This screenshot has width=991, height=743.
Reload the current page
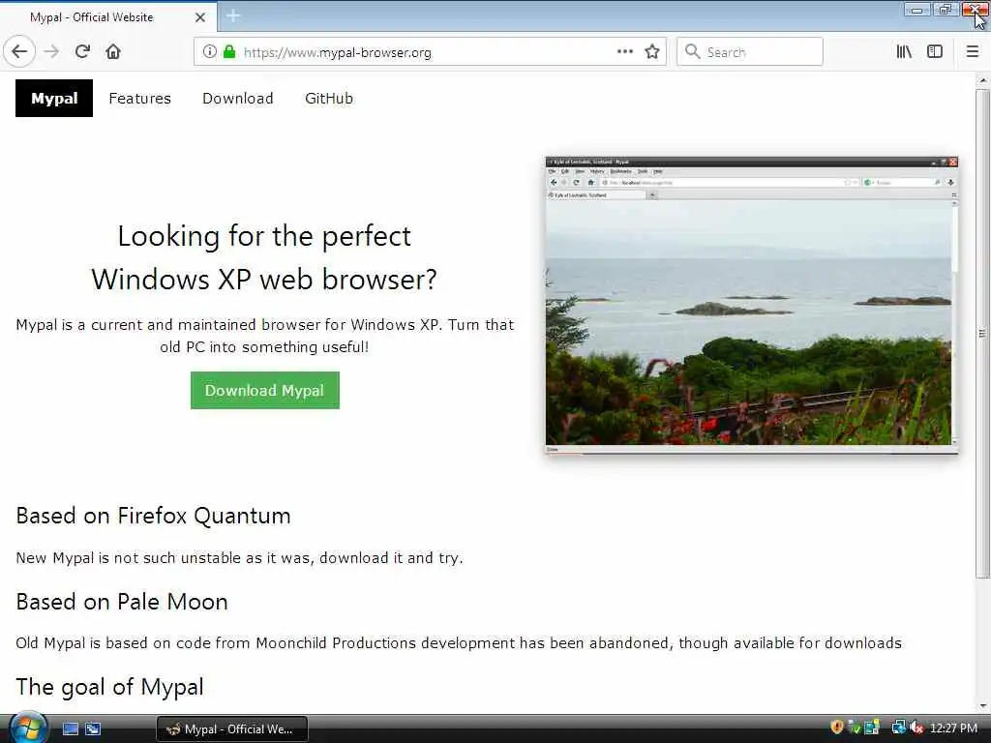tap(82, 52)
